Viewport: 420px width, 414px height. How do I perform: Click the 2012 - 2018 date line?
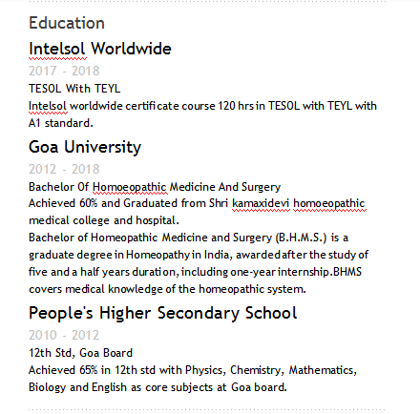pyautogui.click(x=64, y=169)
